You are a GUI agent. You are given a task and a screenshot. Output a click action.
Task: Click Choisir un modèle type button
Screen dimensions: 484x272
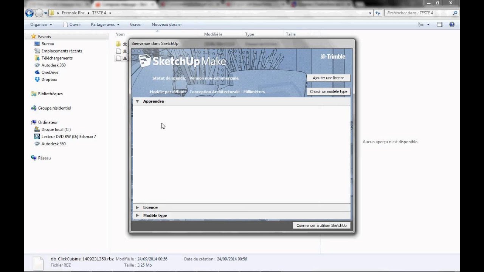(x=329, y=91)
